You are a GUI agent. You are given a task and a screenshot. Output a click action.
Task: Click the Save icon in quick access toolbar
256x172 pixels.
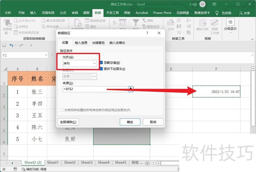coord(4,45)
